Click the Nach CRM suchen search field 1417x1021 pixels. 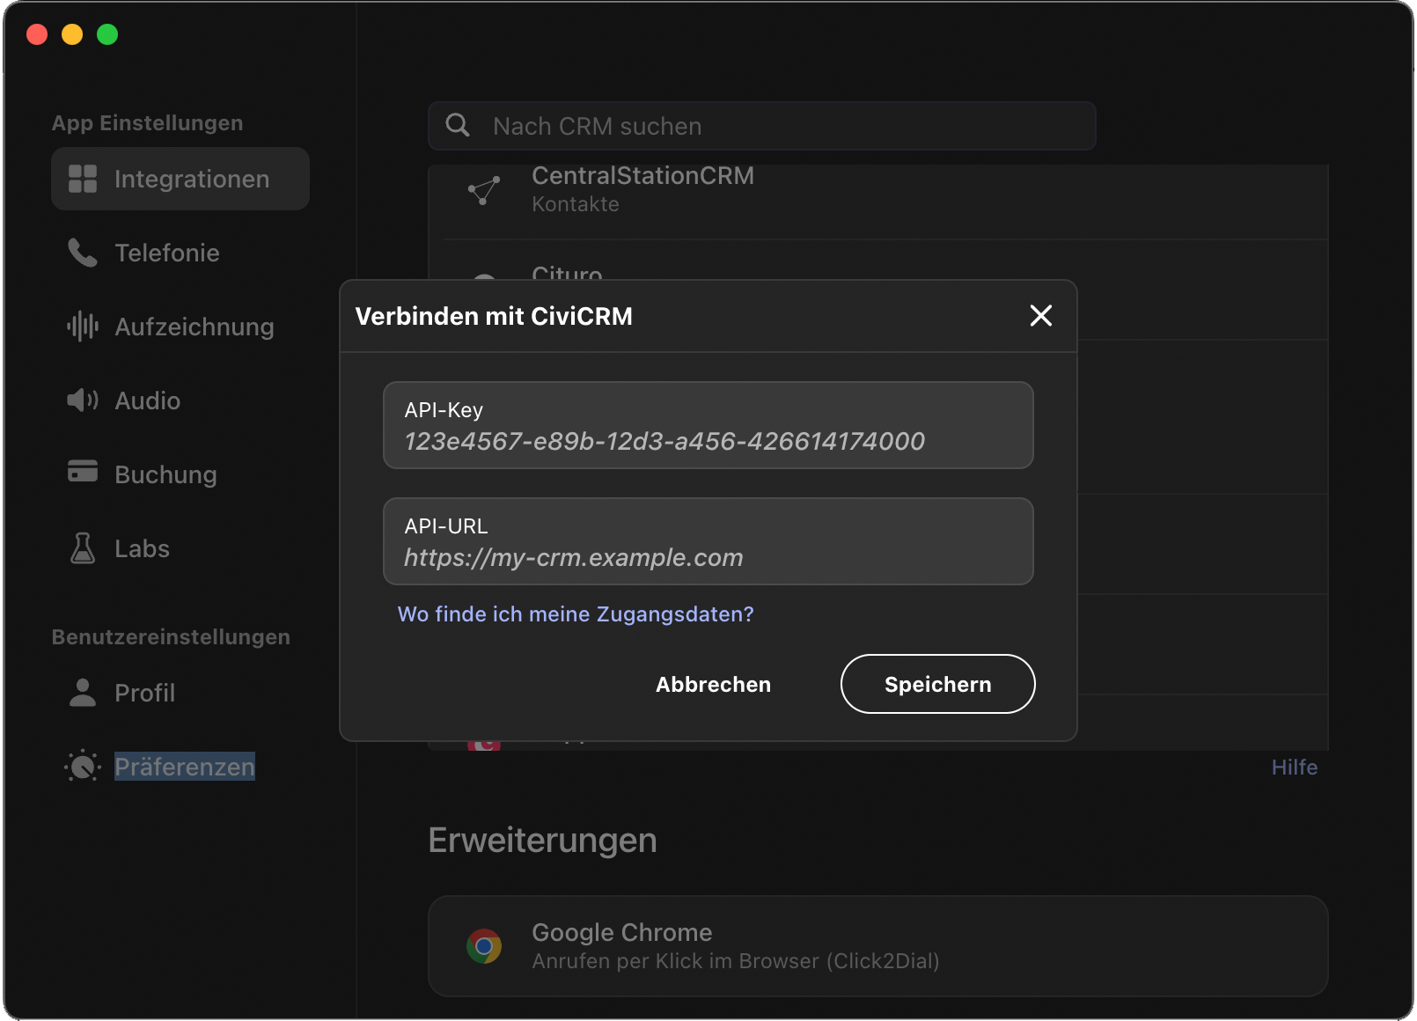coord(762,126)
